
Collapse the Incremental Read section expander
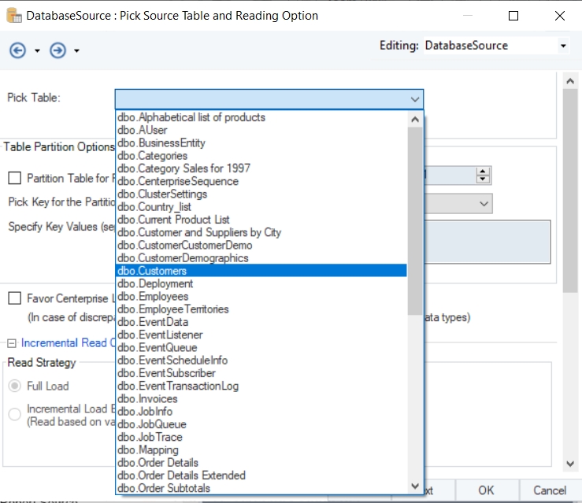(12, 343)
